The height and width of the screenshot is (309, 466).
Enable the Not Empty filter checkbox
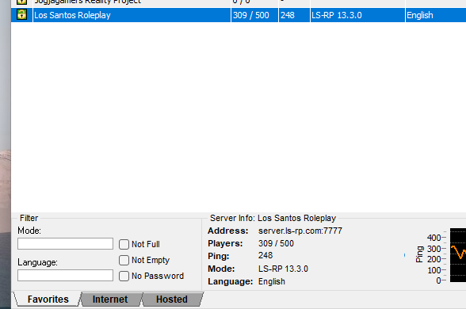124,260
